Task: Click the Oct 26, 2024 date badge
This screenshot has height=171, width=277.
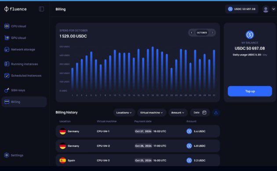Action: click(x=143, y=146)
